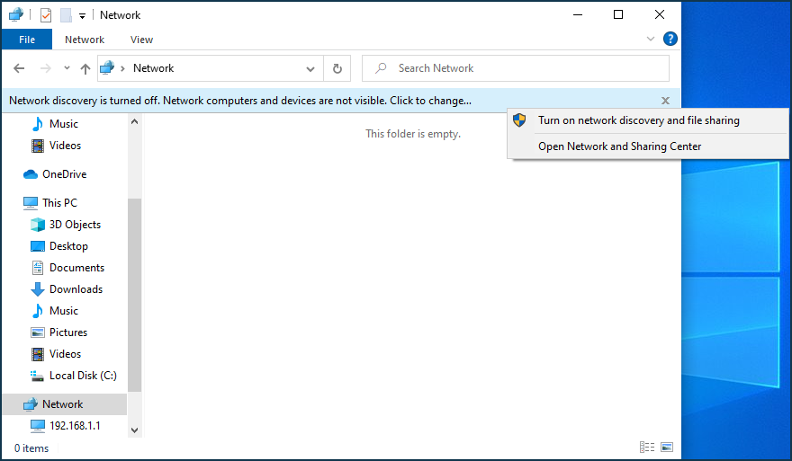Close the network discovery notification bar
This screenshot has width=792, height=461.
click(665, 101)
